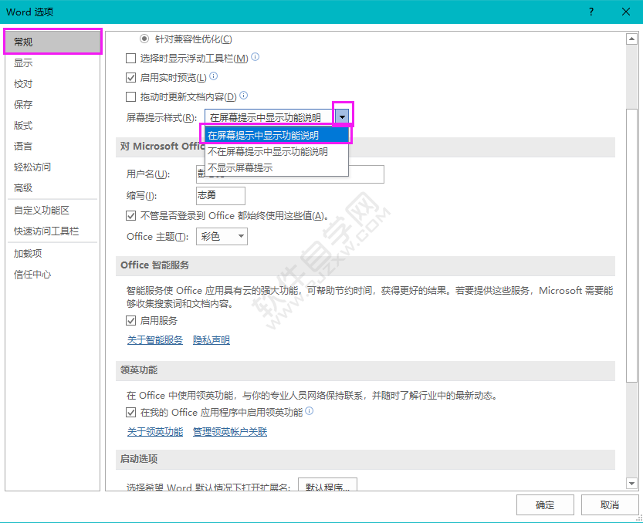Open the 隐私声明 link
The height and width of the screenshot is (523, 643).
(211, 339)
